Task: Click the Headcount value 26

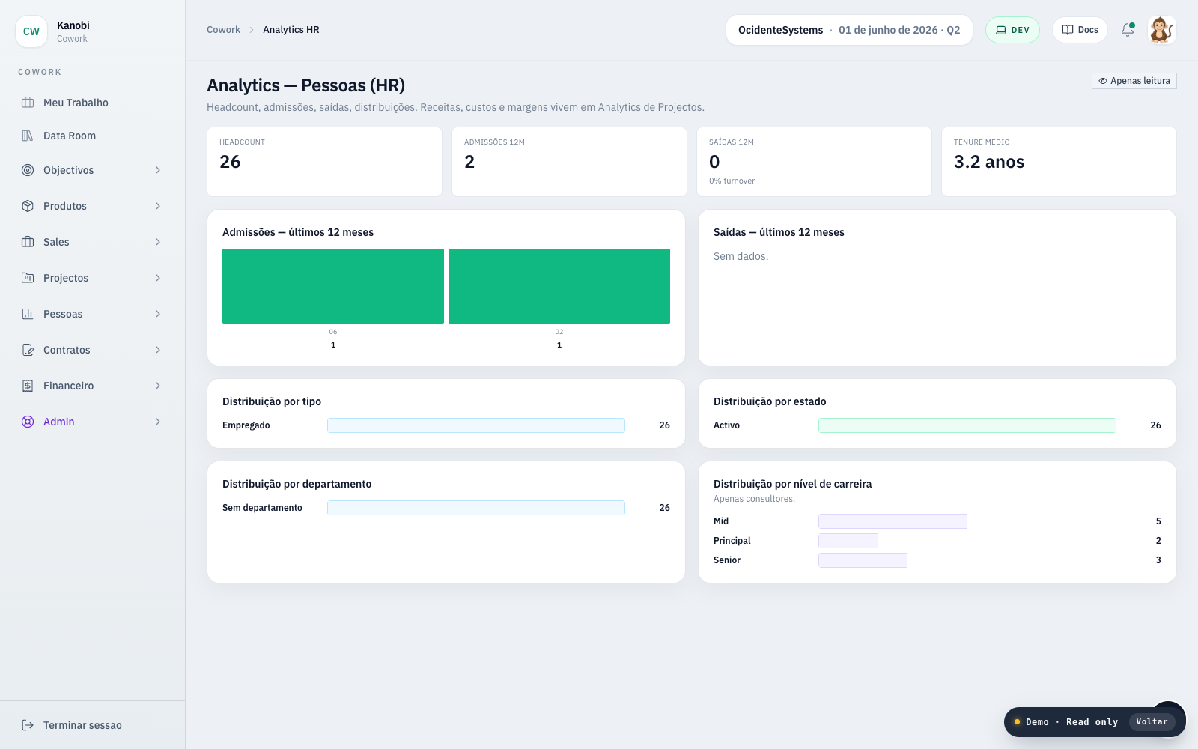Action: (230, 162)
